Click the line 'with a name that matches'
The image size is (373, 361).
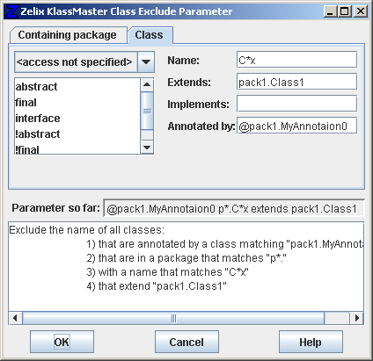(167, 272)
